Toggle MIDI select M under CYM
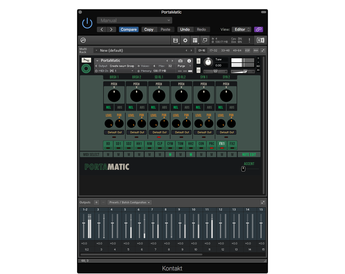Screen dimensions: 345x274 pyautogui.click(x=170, y=155)
